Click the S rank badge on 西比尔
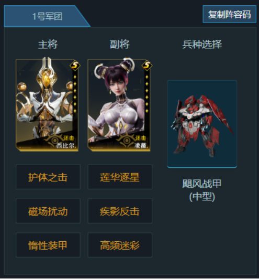 pyautogui.click(x=75, y=66)
